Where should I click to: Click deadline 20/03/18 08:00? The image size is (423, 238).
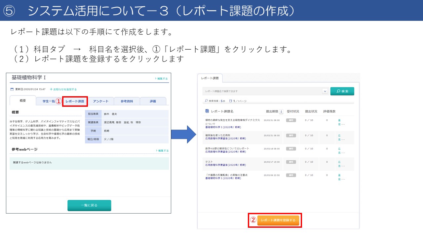pyautogui.click(x=272, y=149)
